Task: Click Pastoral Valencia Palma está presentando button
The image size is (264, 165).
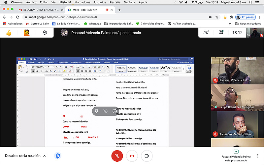Action: coord(236,156)
